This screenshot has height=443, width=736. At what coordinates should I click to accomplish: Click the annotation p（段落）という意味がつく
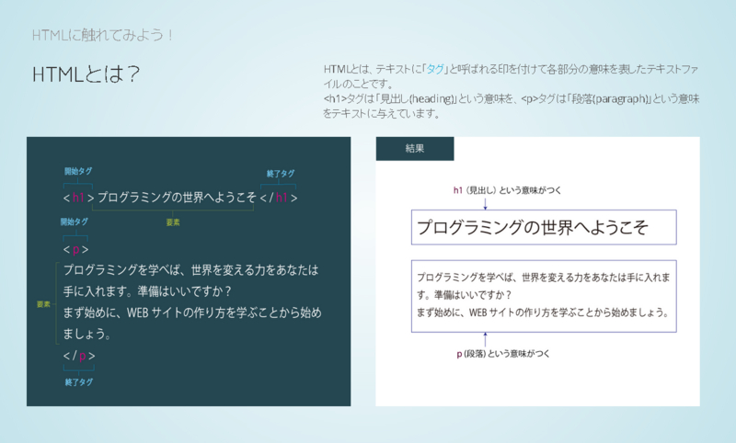pos(502,354)
